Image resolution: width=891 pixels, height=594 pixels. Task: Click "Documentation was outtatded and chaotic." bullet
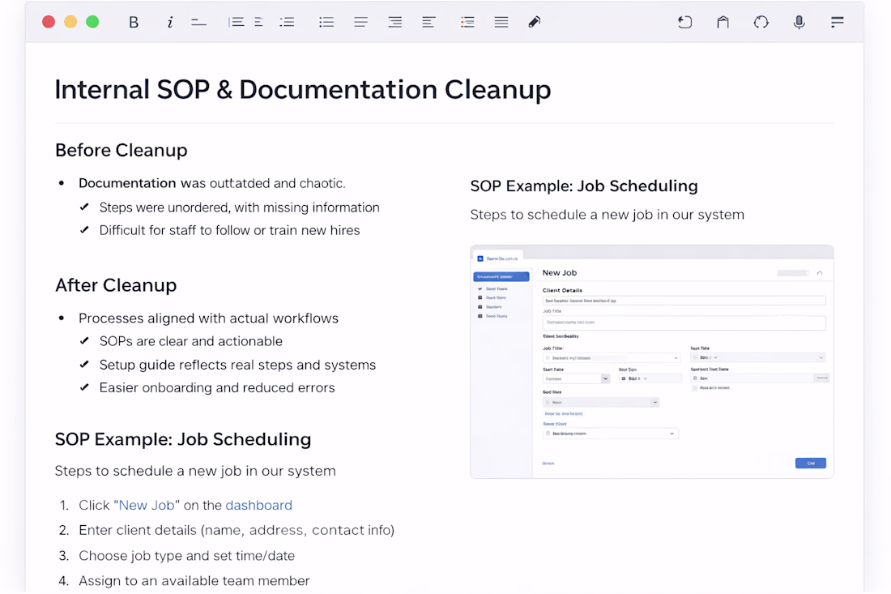click(x=212, y=183)
